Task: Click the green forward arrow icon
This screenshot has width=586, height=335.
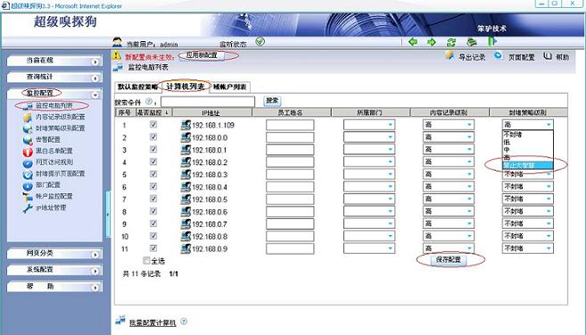Action: click(432, 42)
